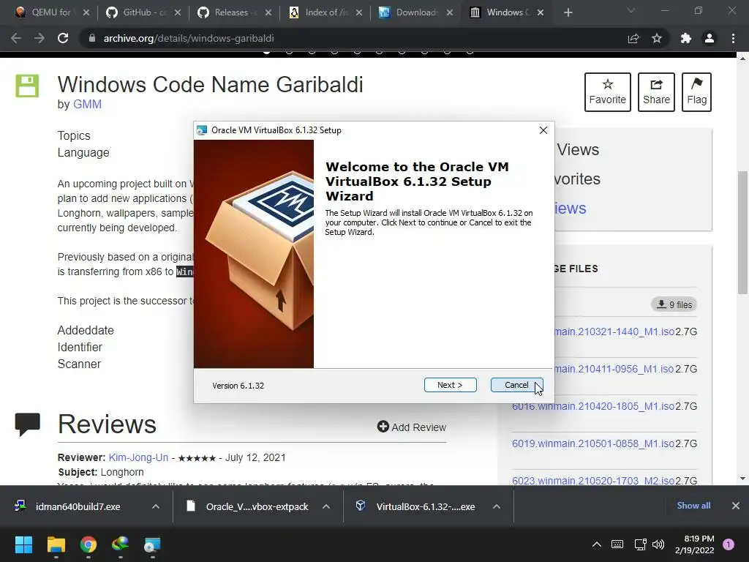Expand options for Oracle vbox-extpack download
This screenshot has width=749, height=562.
pyautogui.click(x=326, y=506)
